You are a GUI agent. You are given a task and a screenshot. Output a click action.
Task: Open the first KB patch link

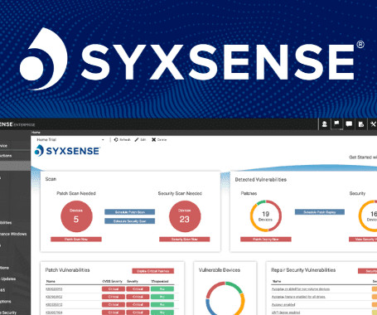pyautogui.click(x=54, y=289)
